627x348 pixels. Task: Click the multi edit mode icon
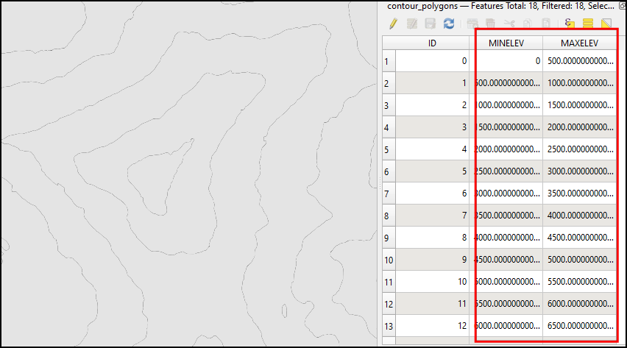[411, 24]
